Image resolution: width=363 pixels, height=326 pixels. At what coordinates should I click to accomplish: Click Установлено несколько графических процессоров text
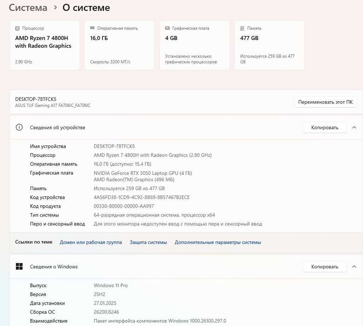191,59
